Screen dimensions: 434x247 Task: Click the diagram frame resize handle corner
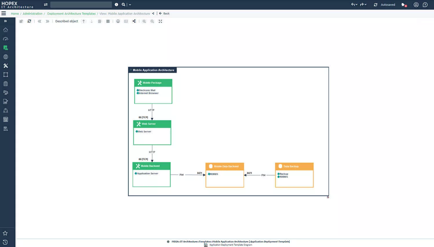[x=328, y=197]
